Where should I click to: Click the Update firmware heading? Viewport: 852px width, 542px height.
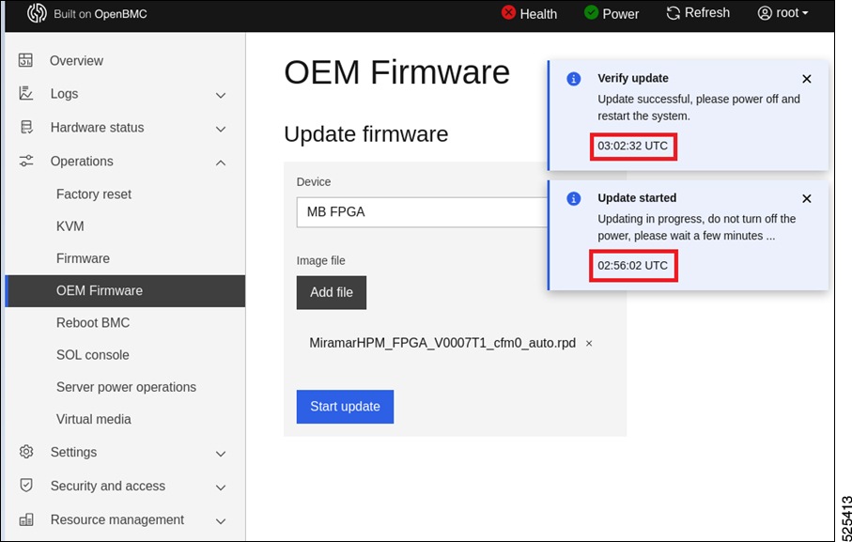pos(366,134)
